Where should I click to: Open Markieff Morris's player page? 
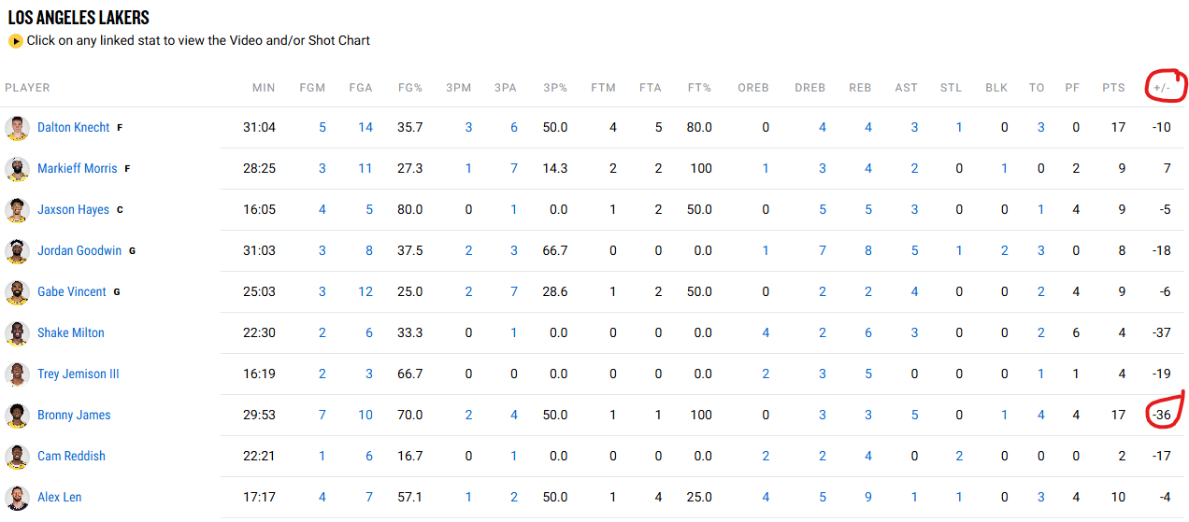(x=78, y=169)
